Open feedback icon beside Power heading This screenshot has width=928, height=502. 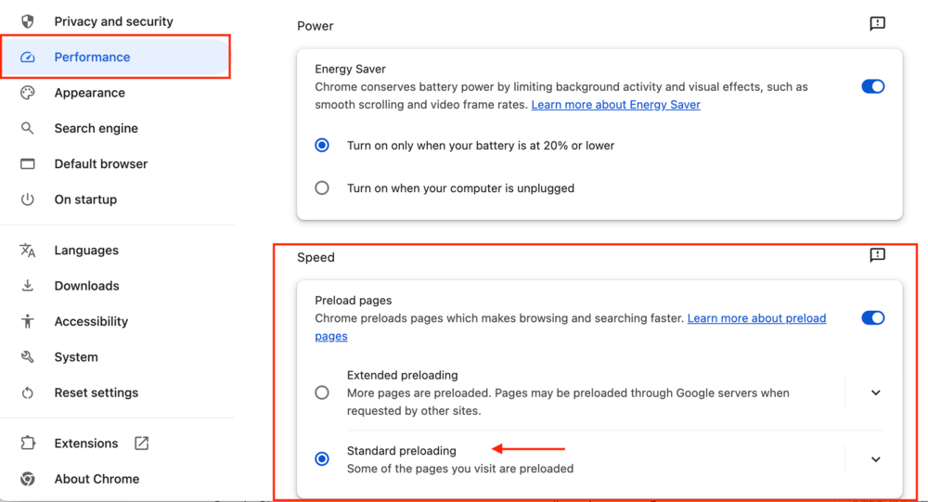(x=877, y=24)
